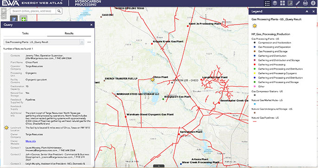Click the 'Natural Gas Market Hubs - US' legend heading
This screenshot has width=318, height=168.
point(267,100)
